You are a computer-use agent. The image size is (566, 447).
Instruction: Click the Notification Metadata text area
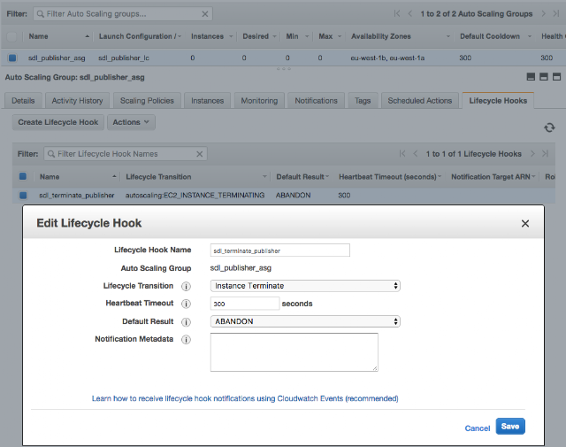click(x=294, y=352)
